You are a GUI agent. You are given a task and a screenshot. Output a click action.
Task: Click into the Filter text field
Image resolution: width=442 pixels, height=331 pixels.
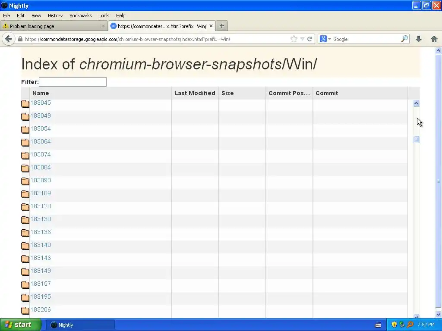click(73, 82)
